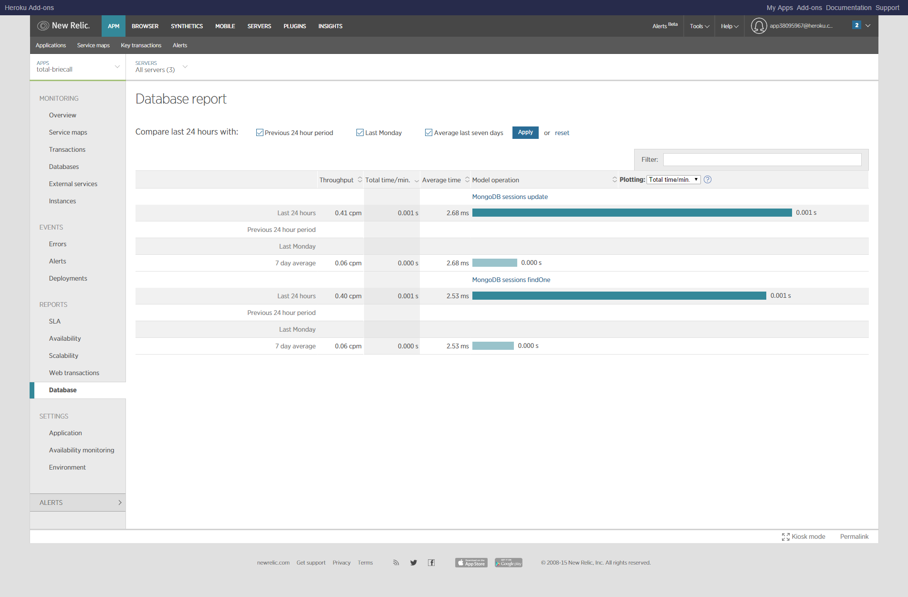Open the Plotting Total time/min. select box
The image size is (908, 597).
pos(673,179)
